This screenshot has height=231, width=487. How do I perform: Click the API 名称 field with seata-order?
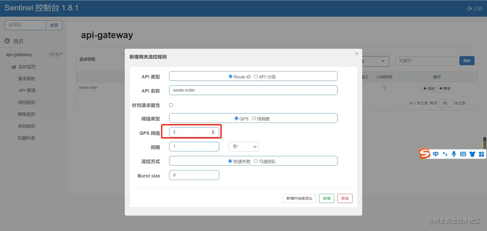[x=253, y=90]
